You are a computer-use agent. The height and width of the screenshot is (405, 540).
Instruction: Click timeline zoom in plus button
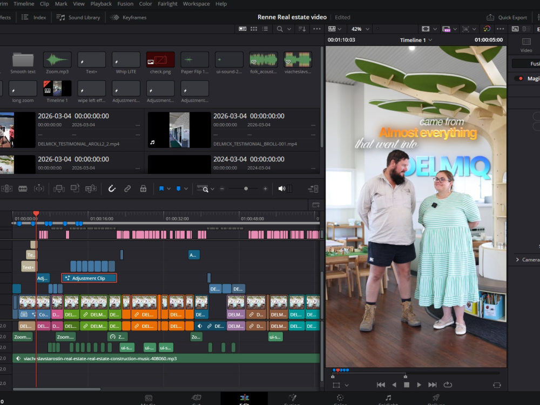click(x=265, y=188)
